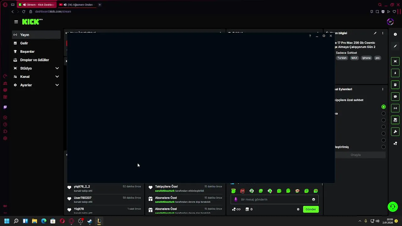Screen dimensions: 402x226
Task: Click the lightning bolt icon in the right rail
Action: click(395, 73)
